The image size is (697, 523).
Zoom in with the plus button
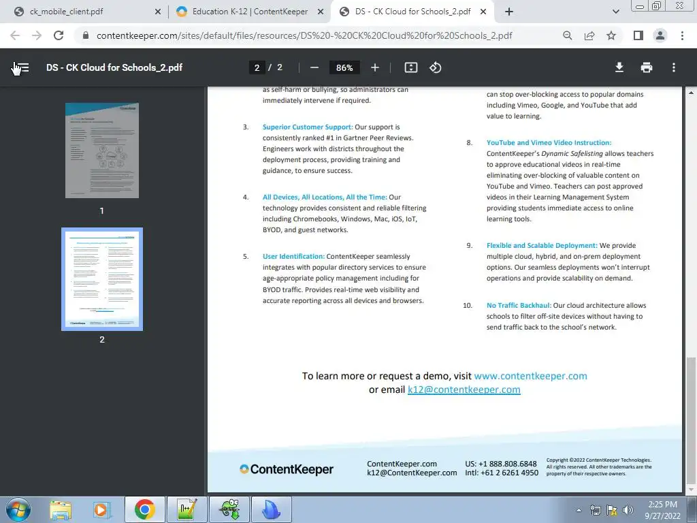375,67
